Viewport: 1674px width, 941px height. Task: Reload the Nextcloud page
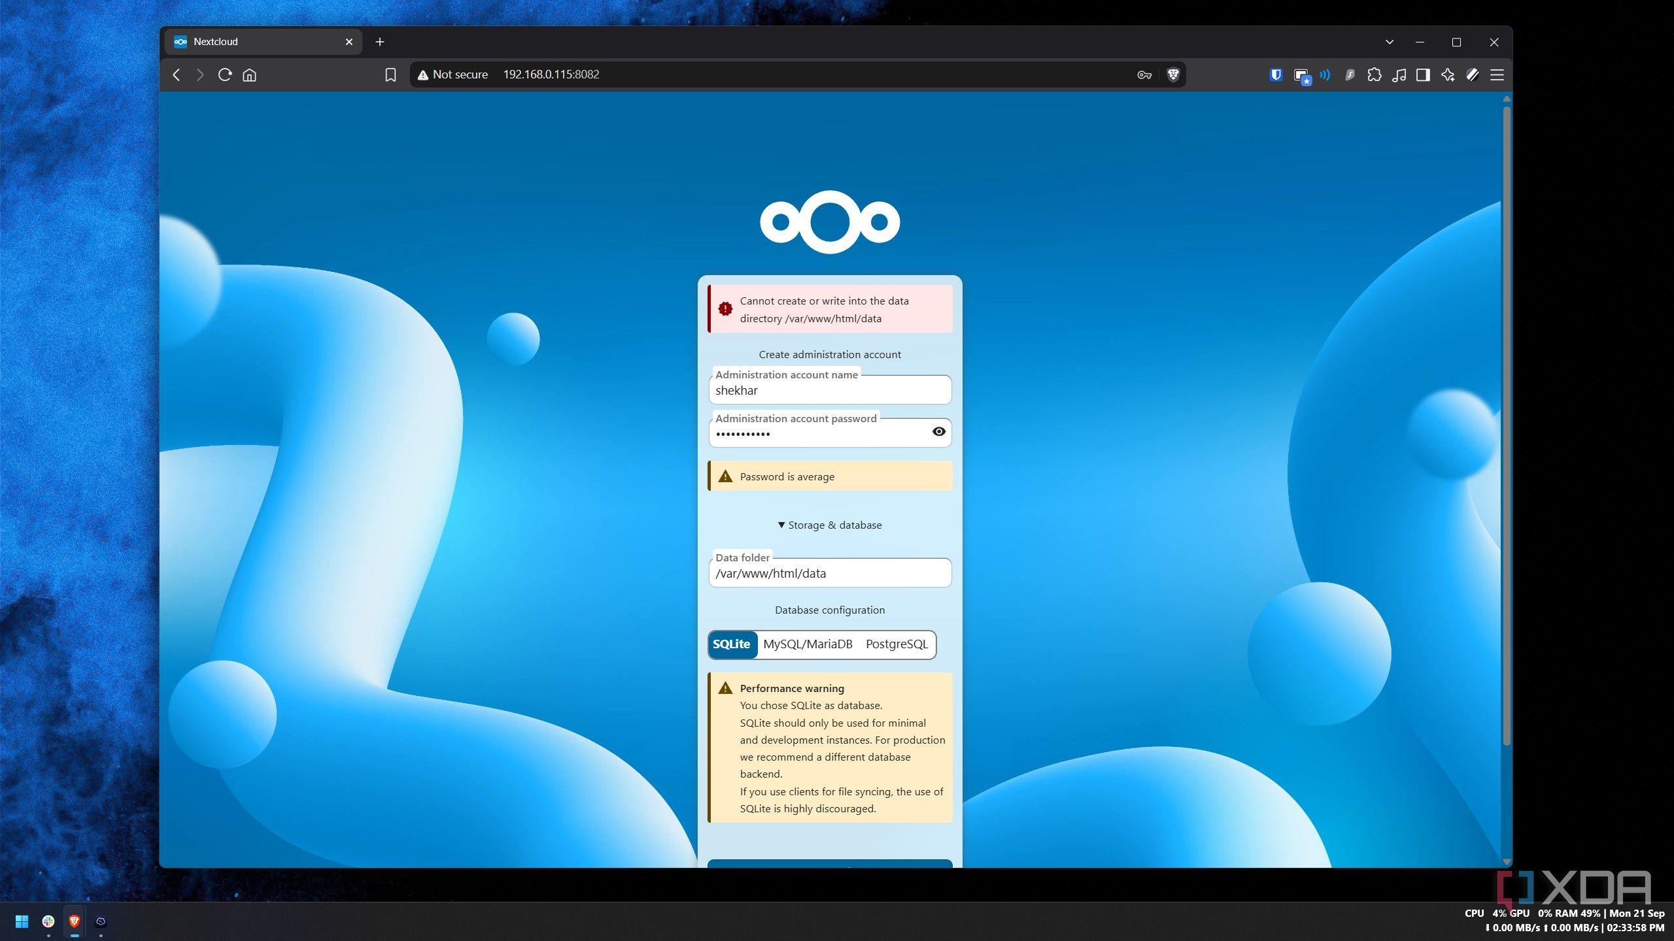(x=225, y=74)
